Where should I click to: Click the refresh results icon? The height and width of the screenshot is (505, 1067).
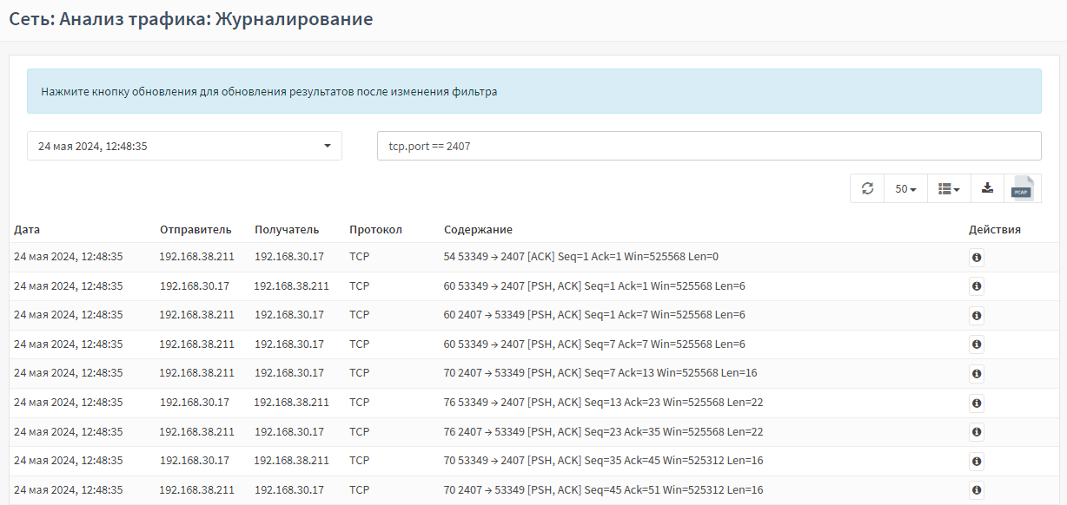point(867,188)
